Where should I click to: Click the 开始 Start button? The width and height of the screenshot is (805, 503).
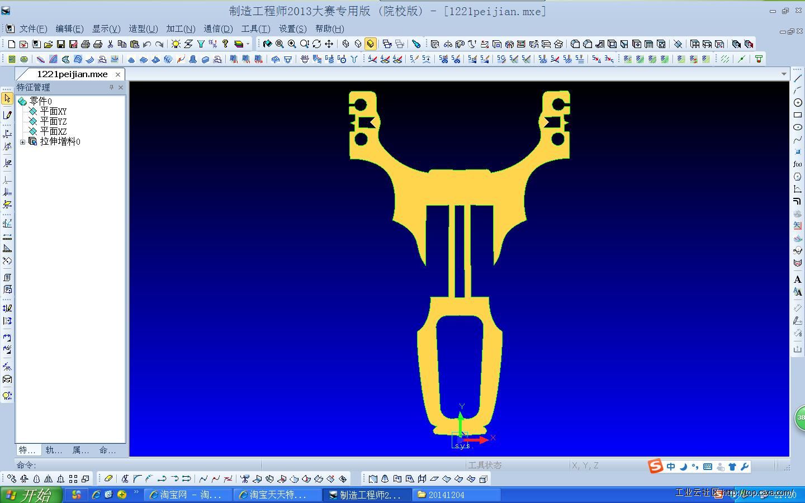(28, 495)
